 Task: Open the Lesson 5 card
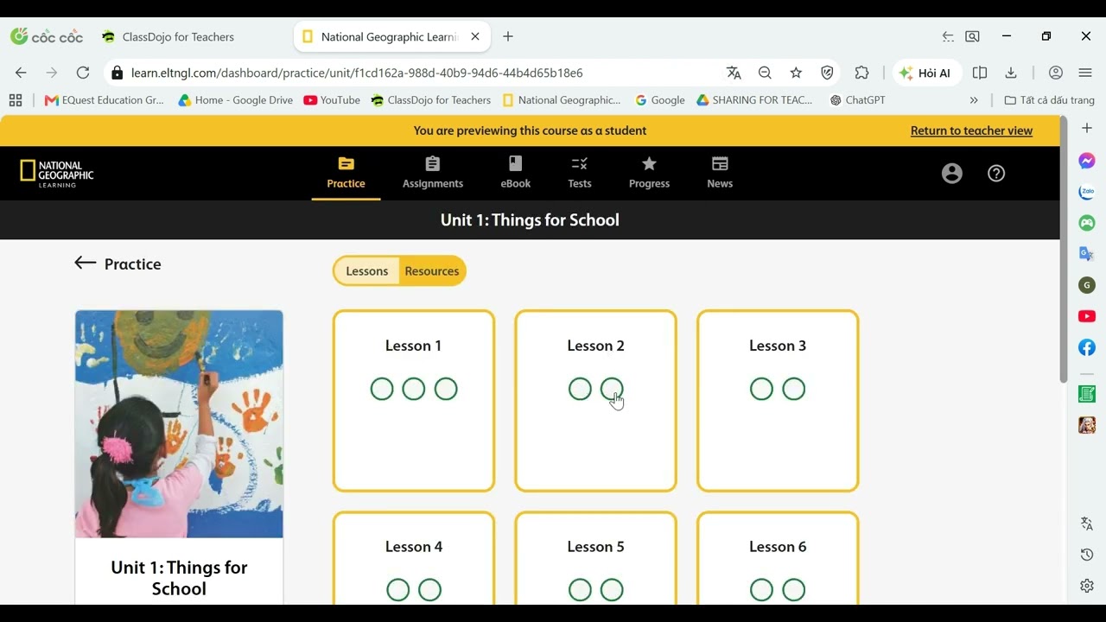pyautogui.click(x=595, y=558)
